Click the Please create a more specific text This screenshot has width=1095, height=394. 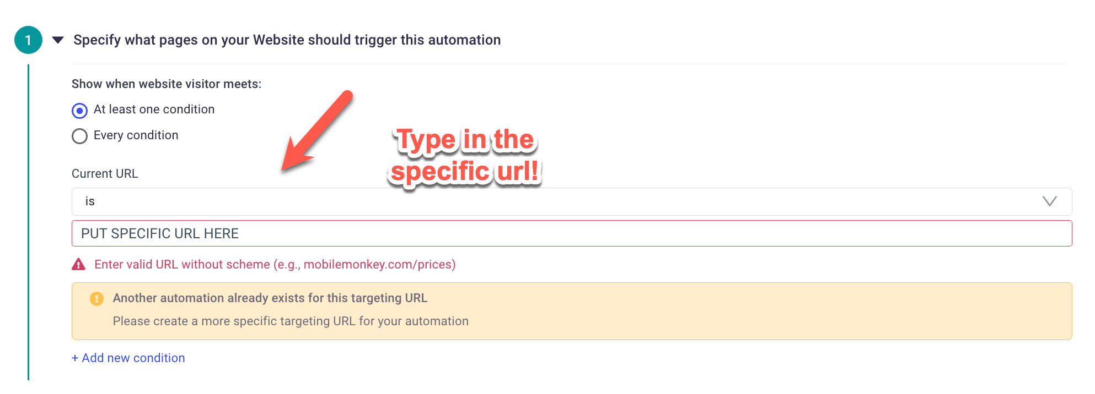[x=291, y=321]
